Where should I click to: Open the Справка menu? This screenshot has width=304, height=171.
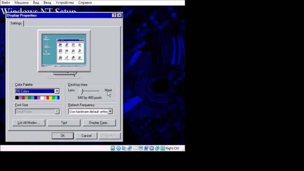(85, 2)
